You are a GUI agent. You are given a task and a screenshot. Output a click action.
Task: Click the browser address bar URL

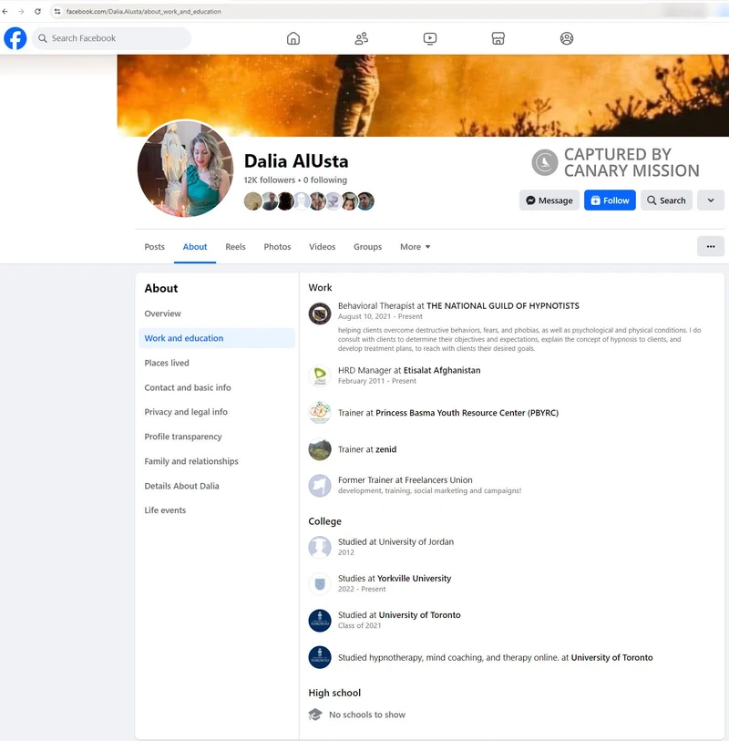[x=144, y=11]
